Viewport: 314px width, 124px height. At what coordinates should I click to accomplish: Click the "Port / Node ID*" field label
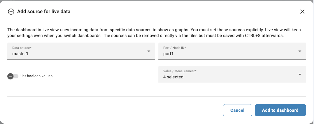pos(175,48)
